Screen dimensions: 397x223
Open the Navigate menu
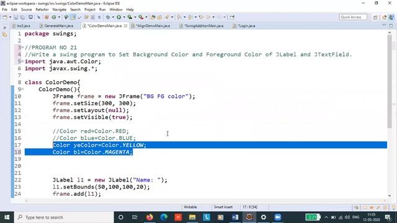point(60,9)
